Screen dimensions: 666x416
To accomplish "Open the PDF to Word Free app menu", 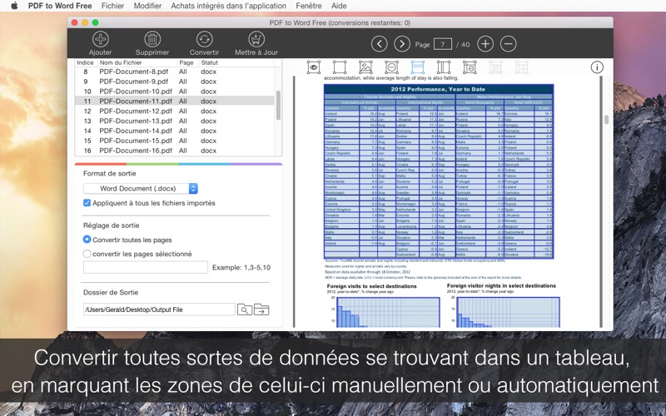I will (x=60, y=6).
